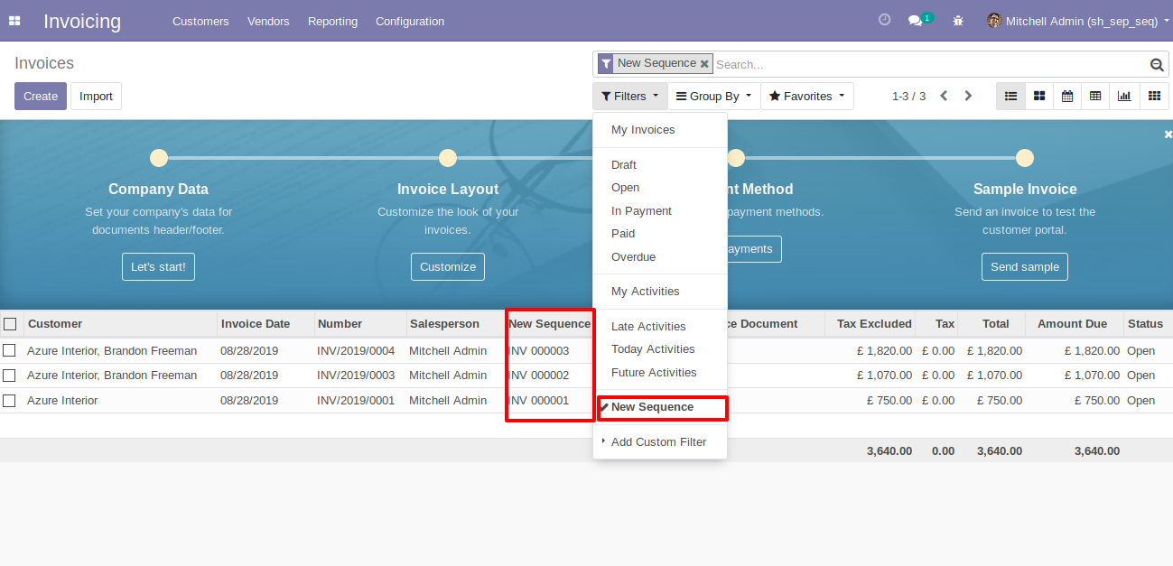Sort by Number column header

click(359, 324)
